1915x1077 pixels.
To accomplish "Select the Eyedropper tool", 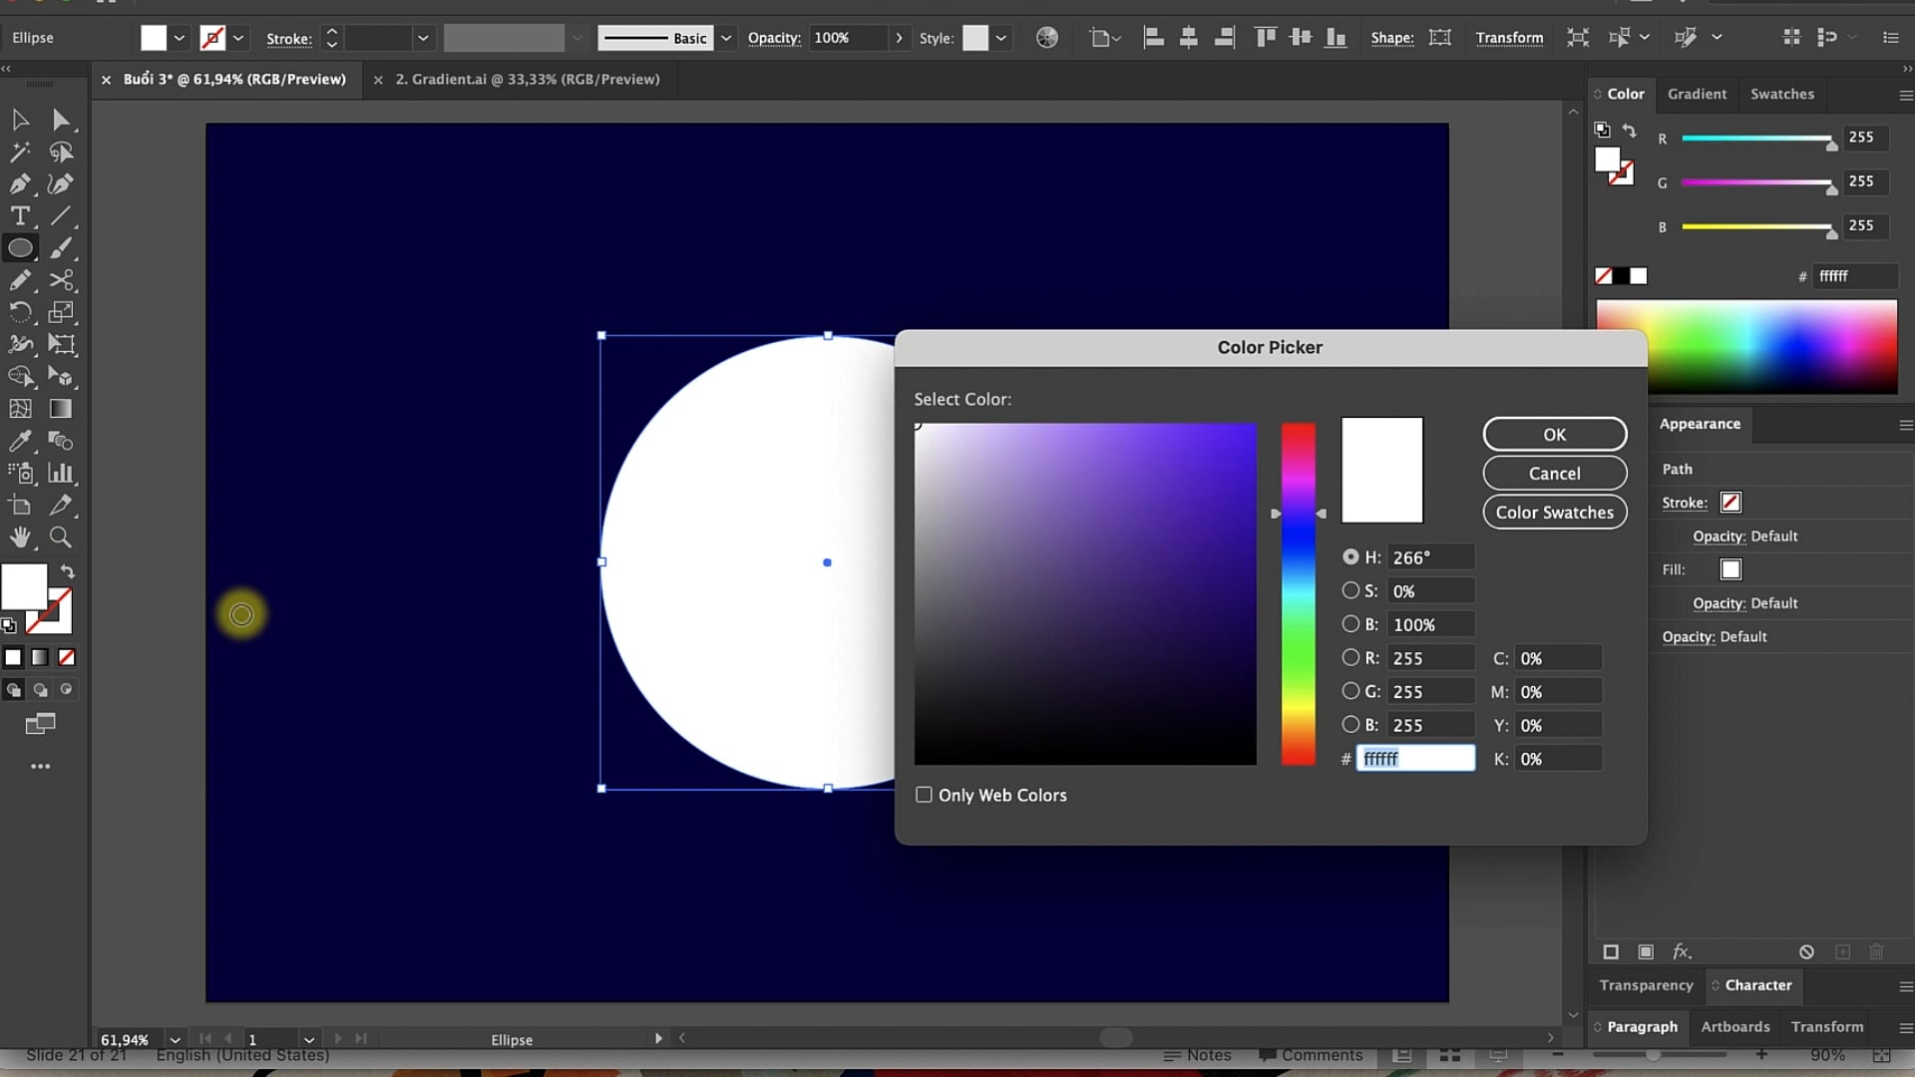I will pyautogui.click(x=20, y=441).
